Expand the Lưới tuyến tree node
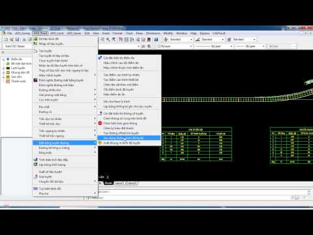The width and height of the screenshot is (313, 235). (x=3, y=68)
